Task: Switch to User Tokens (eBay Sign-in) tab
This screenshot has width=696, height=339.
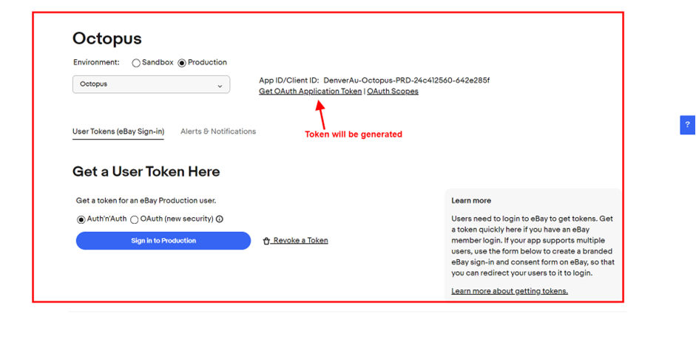Action: pos(118,131)
